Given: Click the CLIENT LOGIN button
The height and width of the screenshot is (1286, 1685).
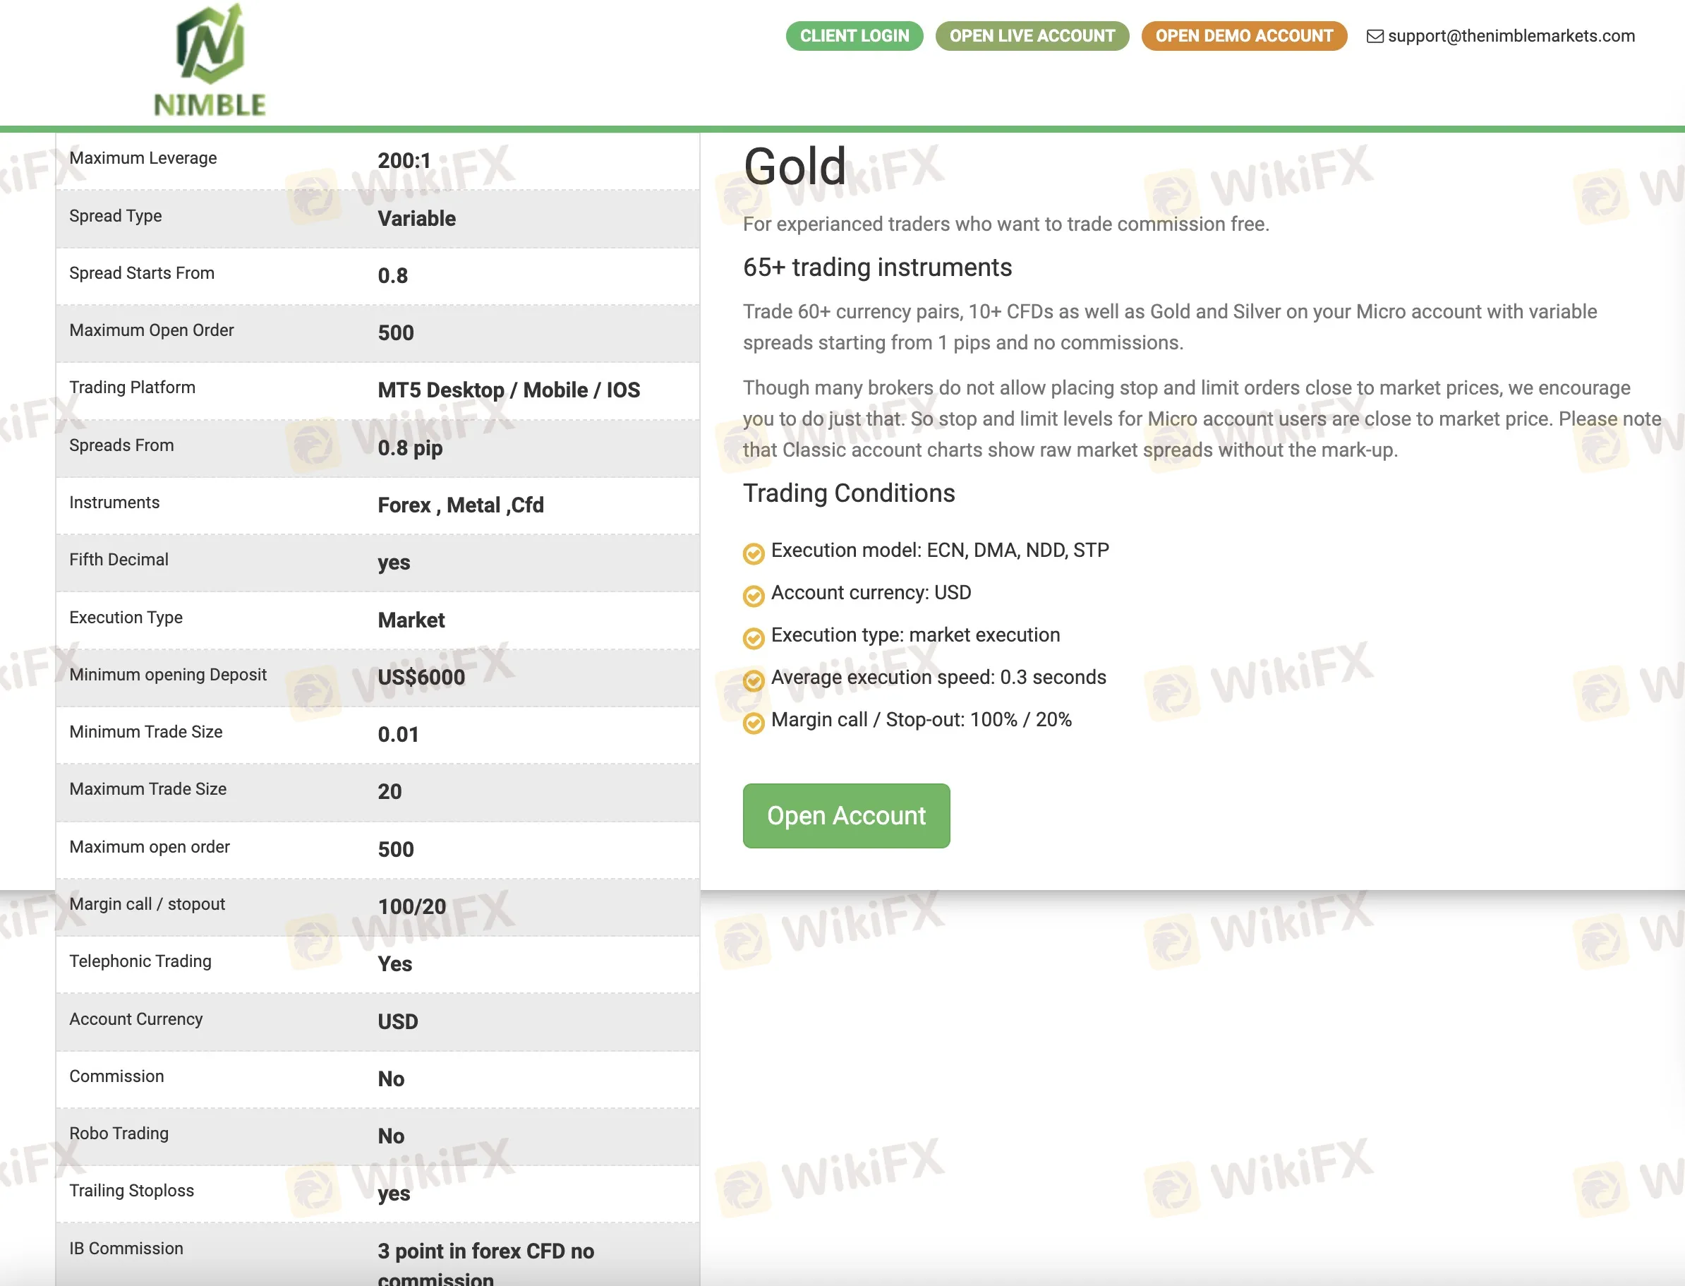Looking at the screenshot, I should pos(854,35).
